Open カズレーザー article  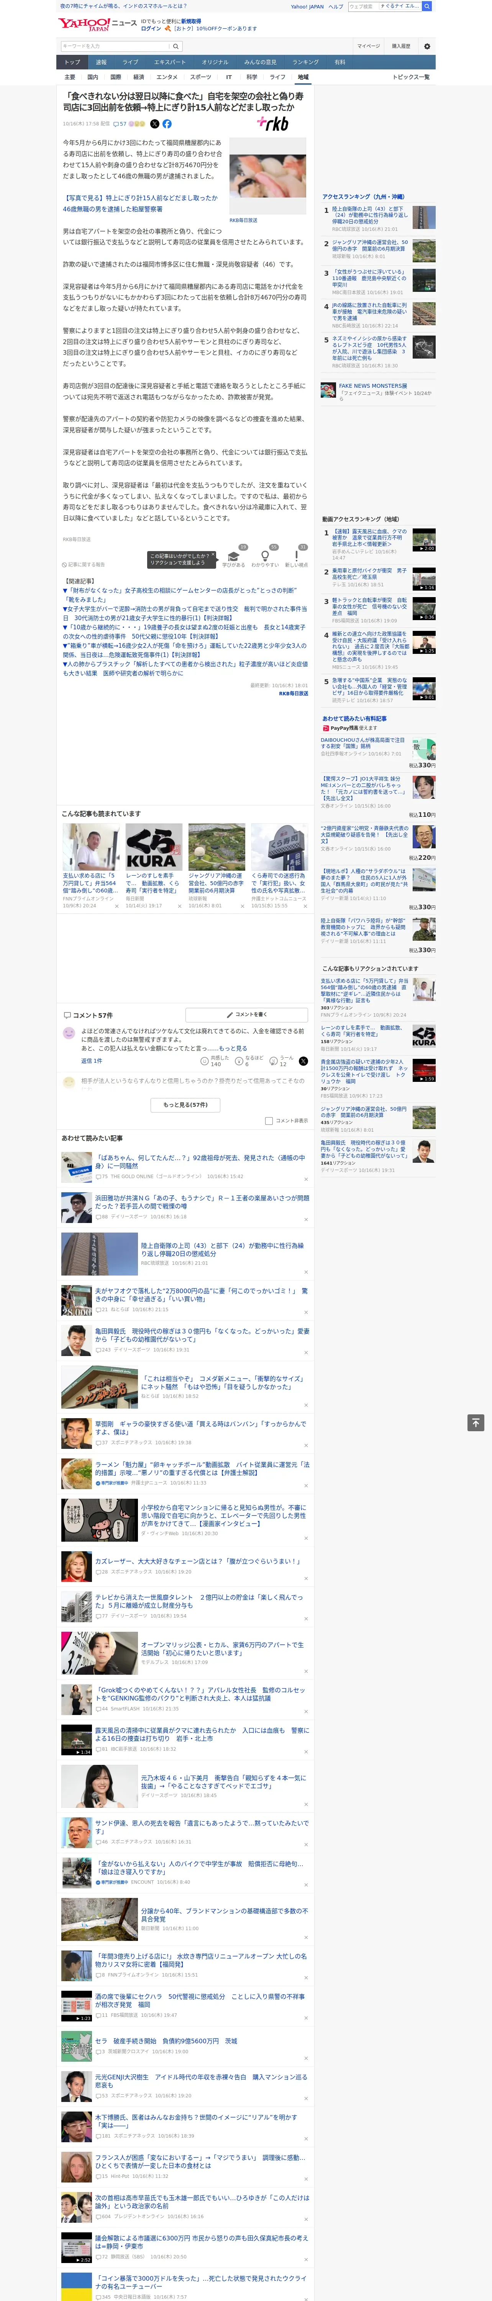tap(197, 1560)
